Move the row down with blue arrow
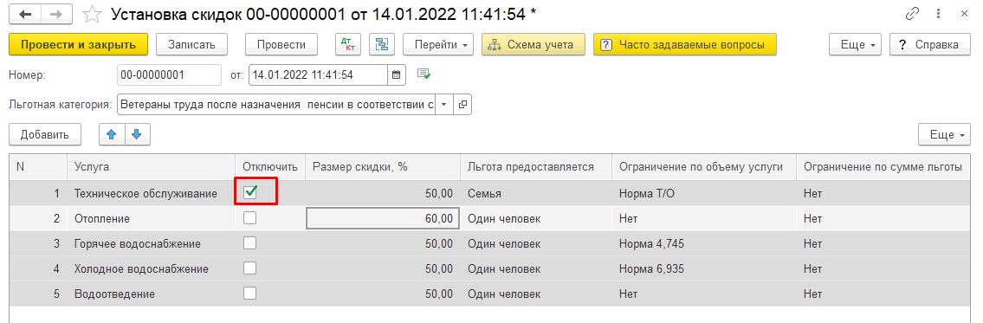983x323 pixels. pos(138,134)
